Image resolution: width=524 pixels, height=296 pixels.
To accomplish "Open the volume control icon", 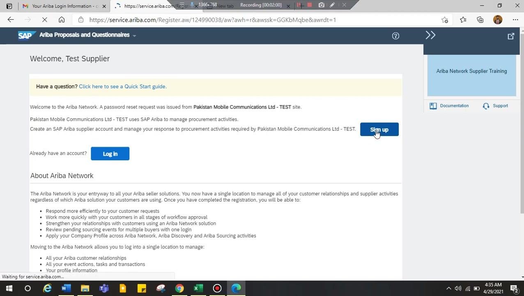I will tap(458, 288).
